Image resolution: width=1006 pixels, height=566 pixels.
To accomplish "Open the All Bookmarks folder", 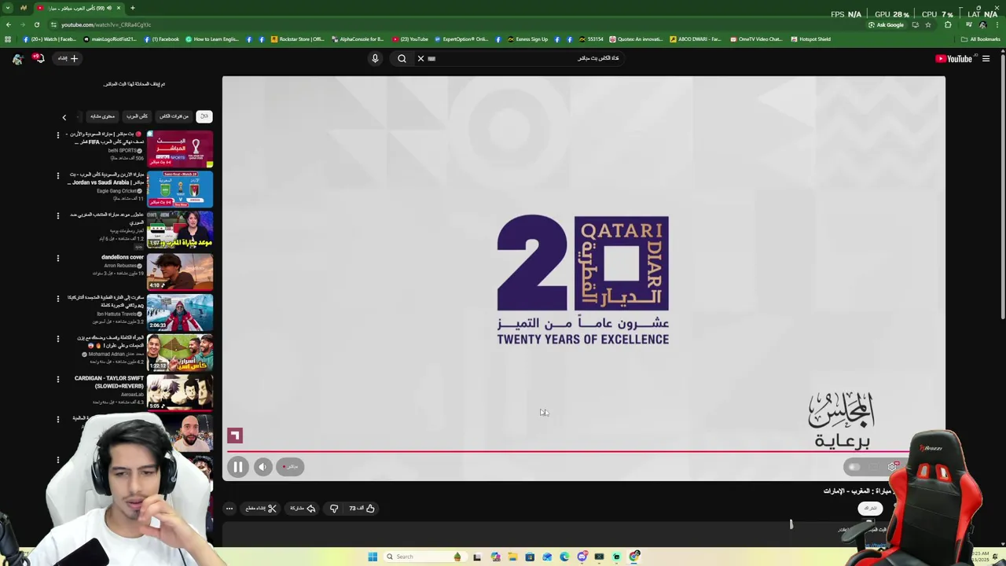I will pyautogui.click(x=981, y=39).
